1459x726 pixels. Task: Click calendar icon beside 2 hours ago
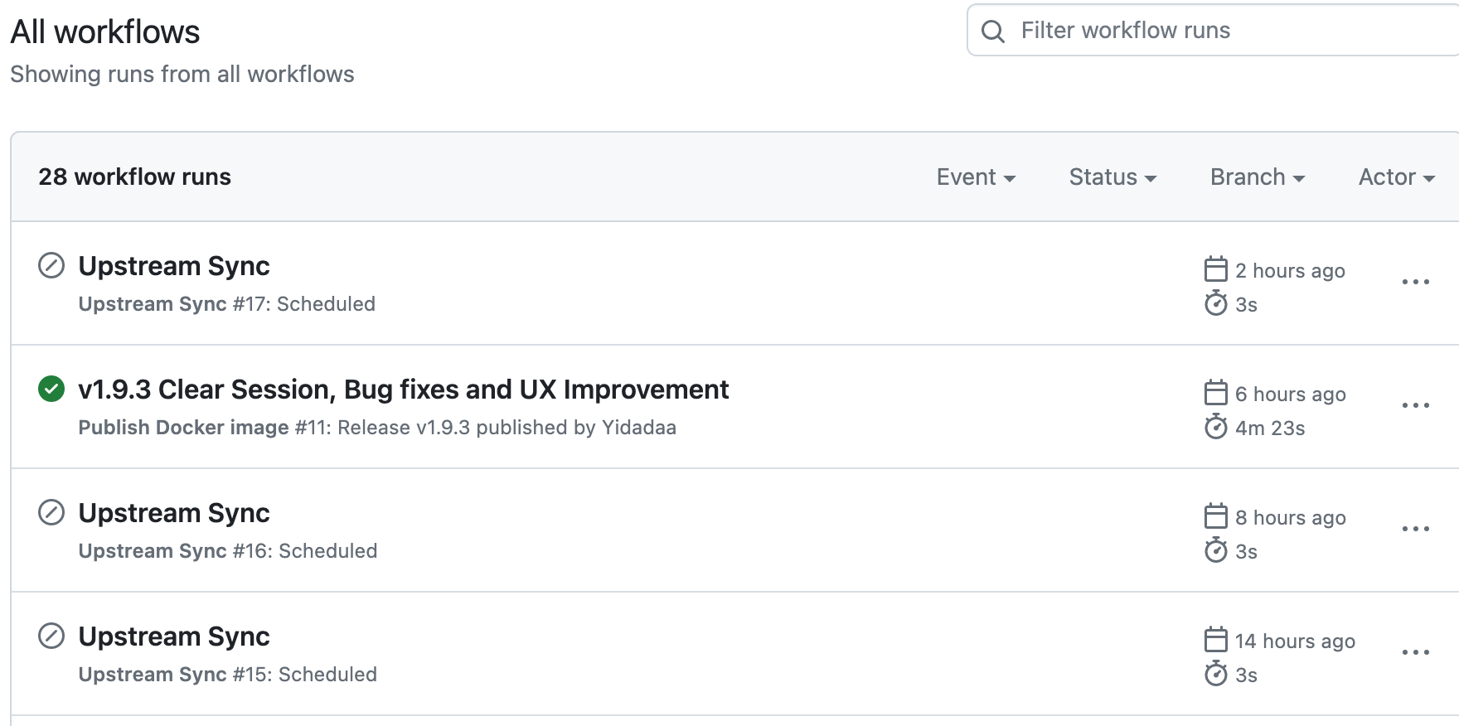[1215, 269]
